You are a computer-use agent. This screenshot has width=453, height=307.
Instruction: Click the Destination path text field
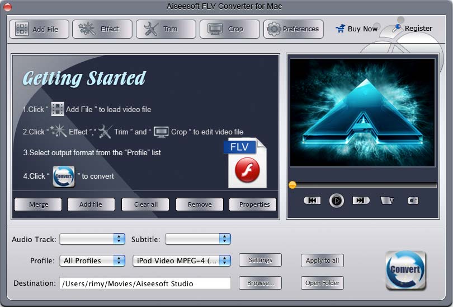pos(145,283)
